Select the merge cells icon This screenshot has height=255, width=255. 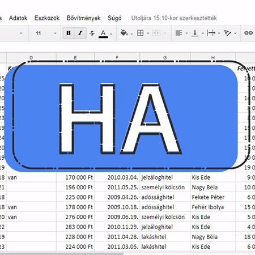click(156, 33)
